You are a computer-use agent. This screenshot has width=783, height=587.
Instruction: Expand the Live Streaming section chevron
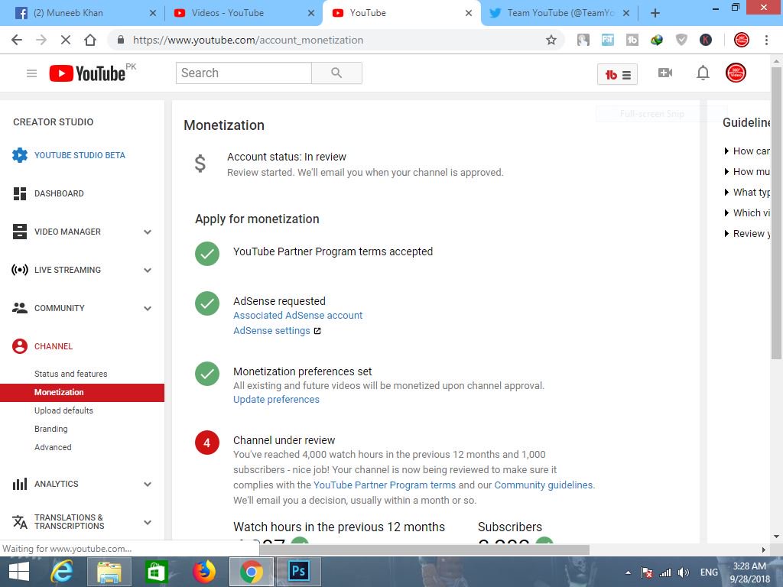click(148, 270)
